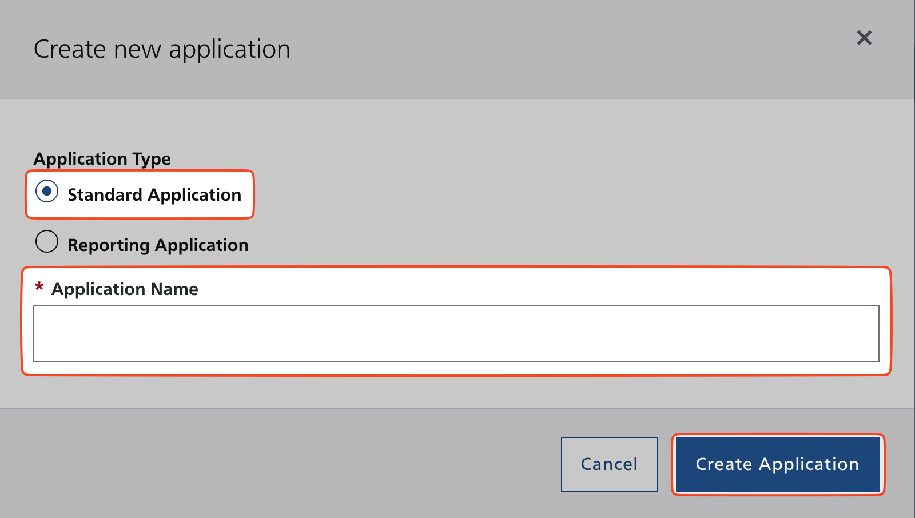
Task: Submit form via blue Create Application button
Action: (777, 464)
